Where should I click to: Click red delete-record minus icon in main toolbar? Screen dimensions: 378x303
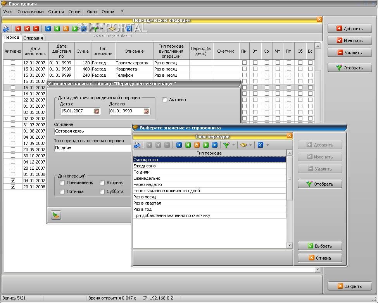(x=36, y=29)
